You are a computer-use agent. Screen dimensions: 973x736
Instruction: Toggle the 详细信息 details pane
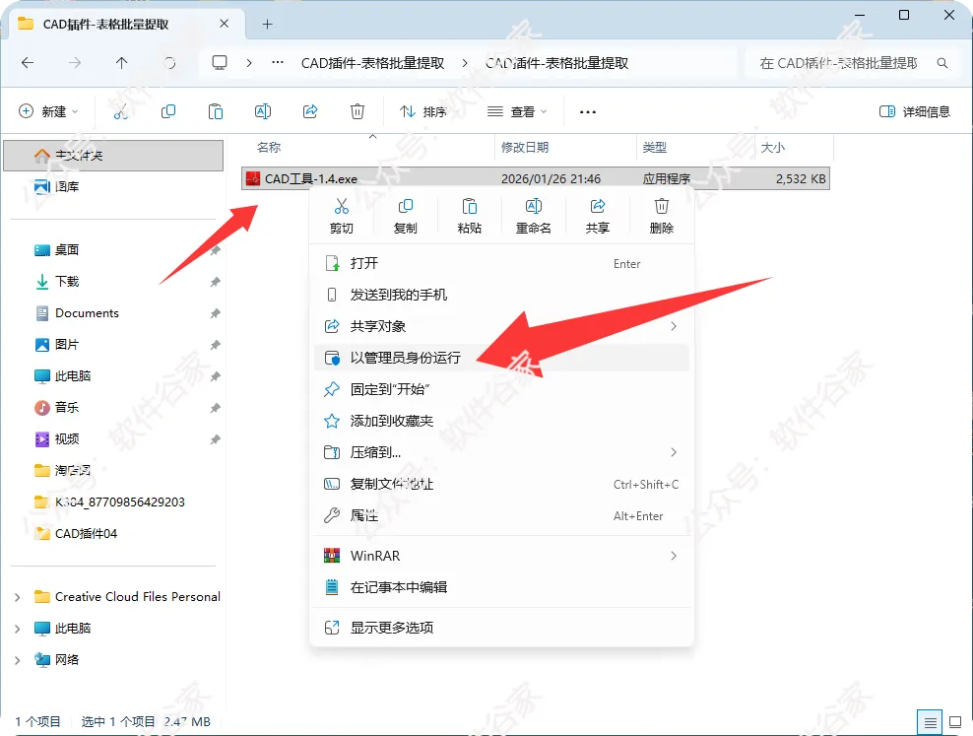(x=915, y=111)
